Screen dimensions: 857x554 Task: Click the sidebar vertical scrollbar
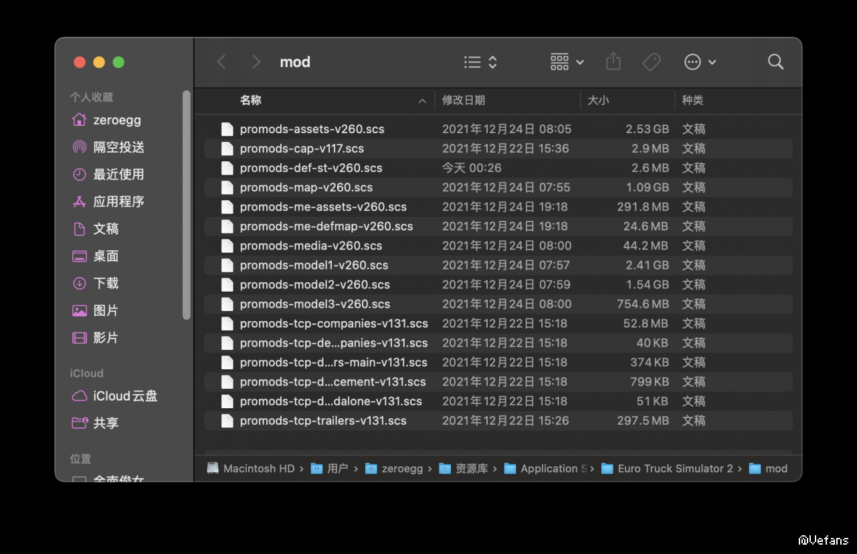(187, 205)
